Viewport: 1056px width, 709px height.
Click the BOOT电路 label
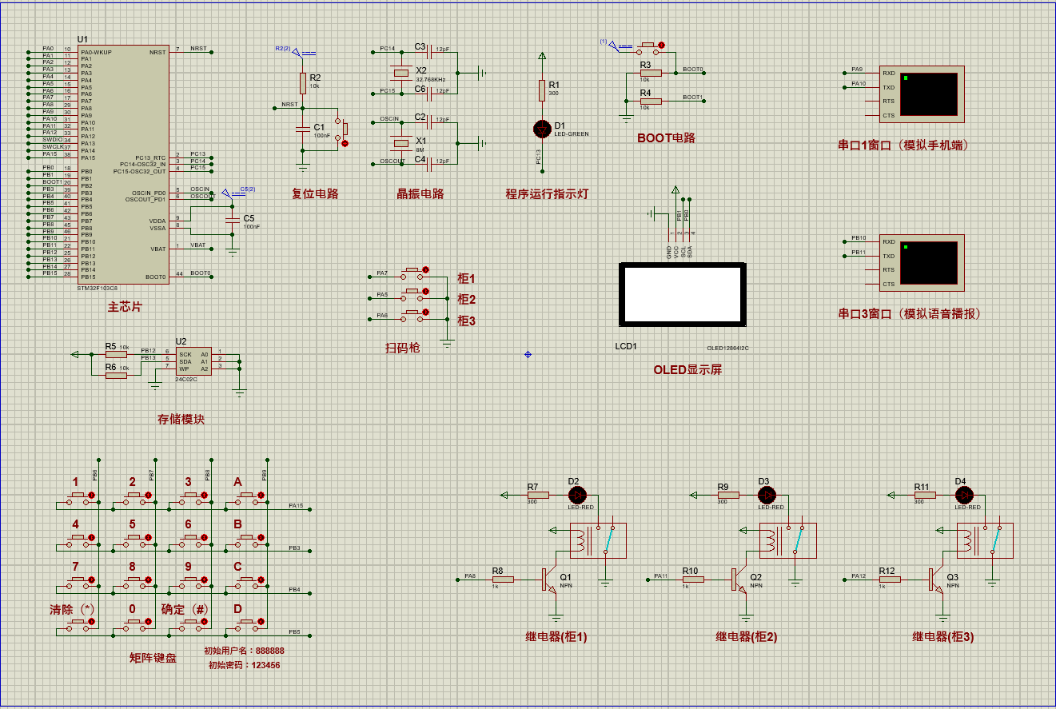667,137
